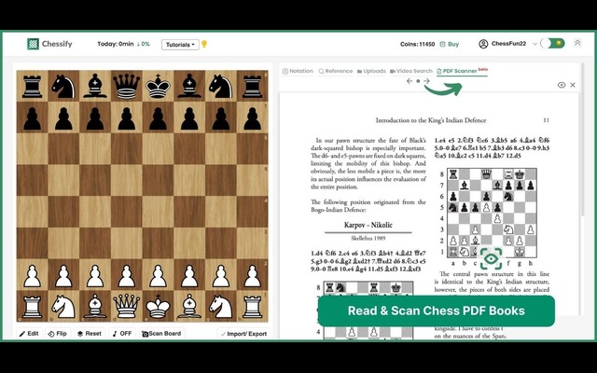Screen dimensions: 597x373
Task: Open the Uploads tab
Action: pyautogui.click(x=371, y=71)
